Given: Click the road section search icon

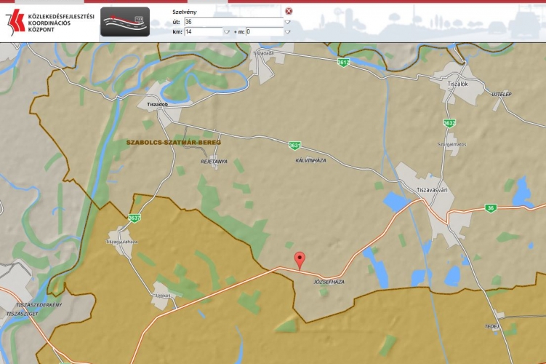Looking at the screenshot, I should [x=124, y=21].
